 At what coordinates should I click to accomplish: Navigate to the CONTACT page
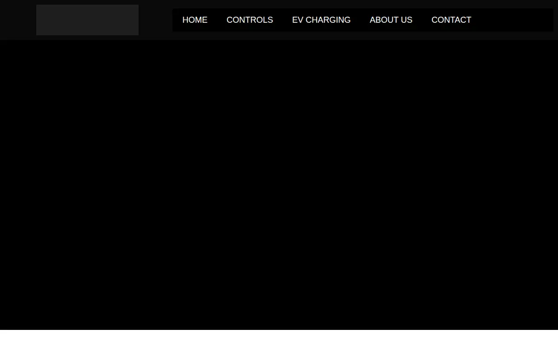point(452,20)
